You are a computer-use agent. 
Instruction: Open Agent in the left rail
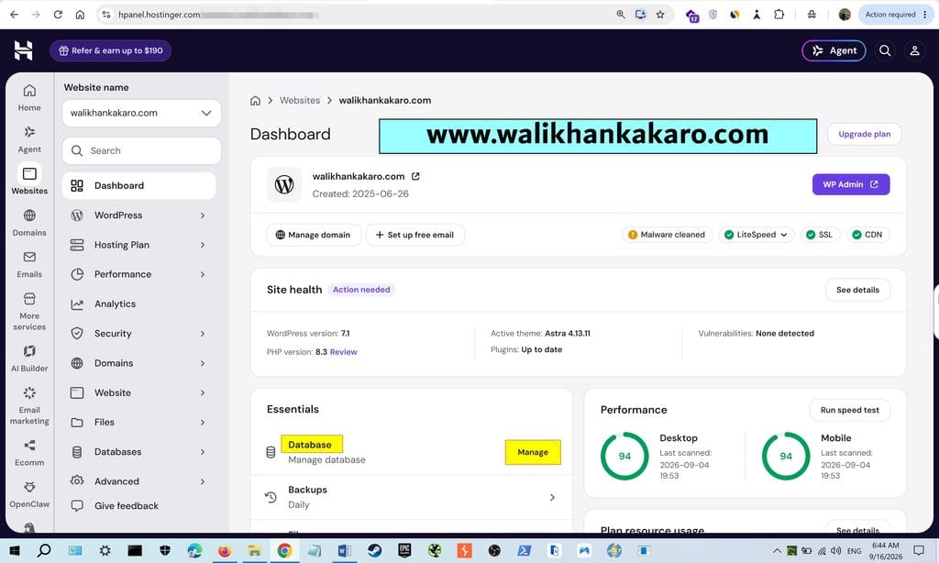point(29,139)
